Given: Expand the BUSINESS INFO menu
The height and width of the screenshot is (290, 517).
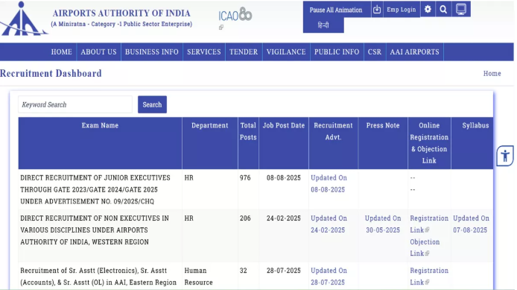Looking at the screenshot, I should pyautogui.click(x=152, y=51).
